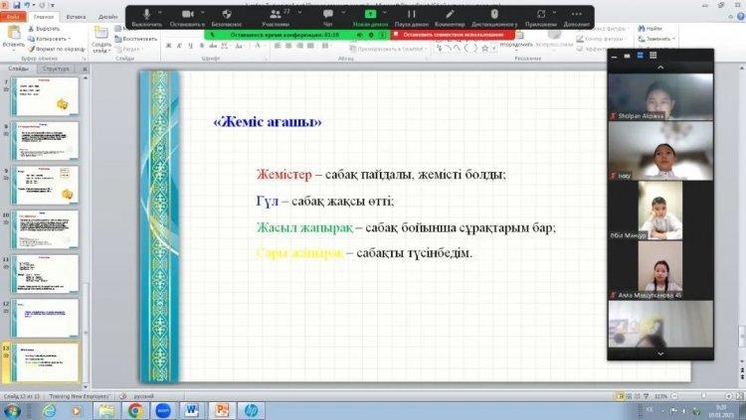Open the Zoom security shield icon
The height and width of the screenshot is (420, 746).
coord(227,17)
